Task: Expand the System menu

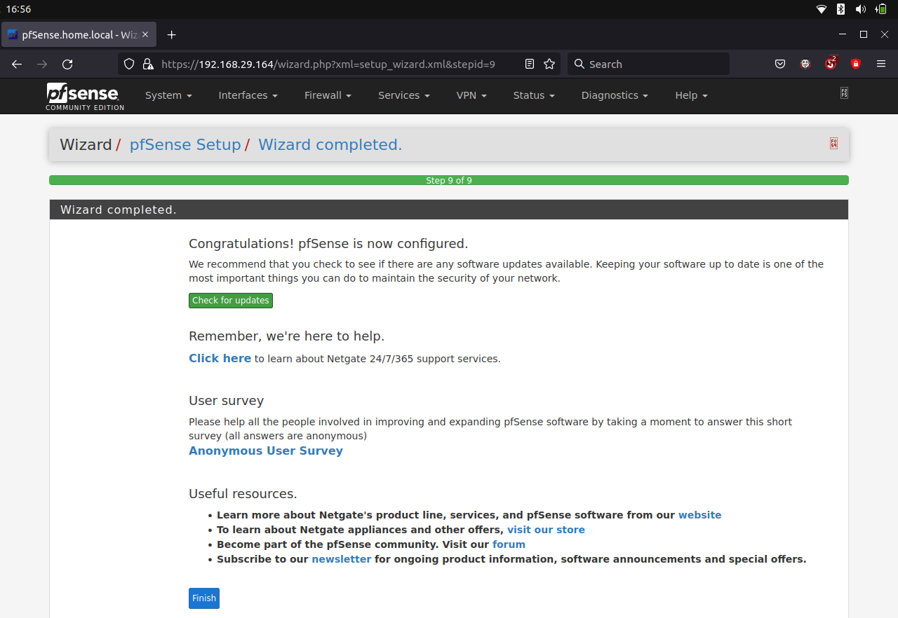Action: point(168,95)
